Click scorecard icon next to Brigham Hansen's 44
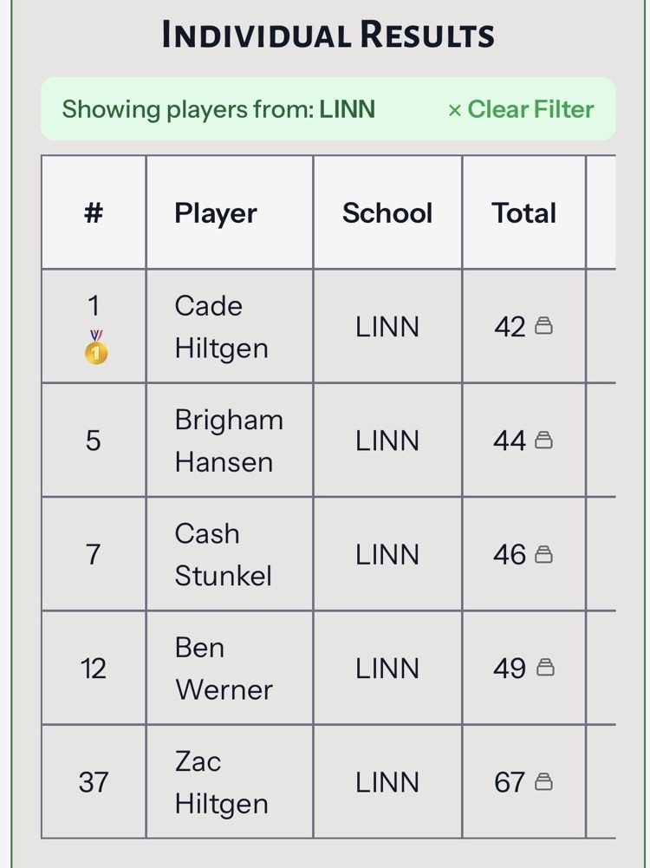This screenshot has width=650, height=868. click(544, 441)
